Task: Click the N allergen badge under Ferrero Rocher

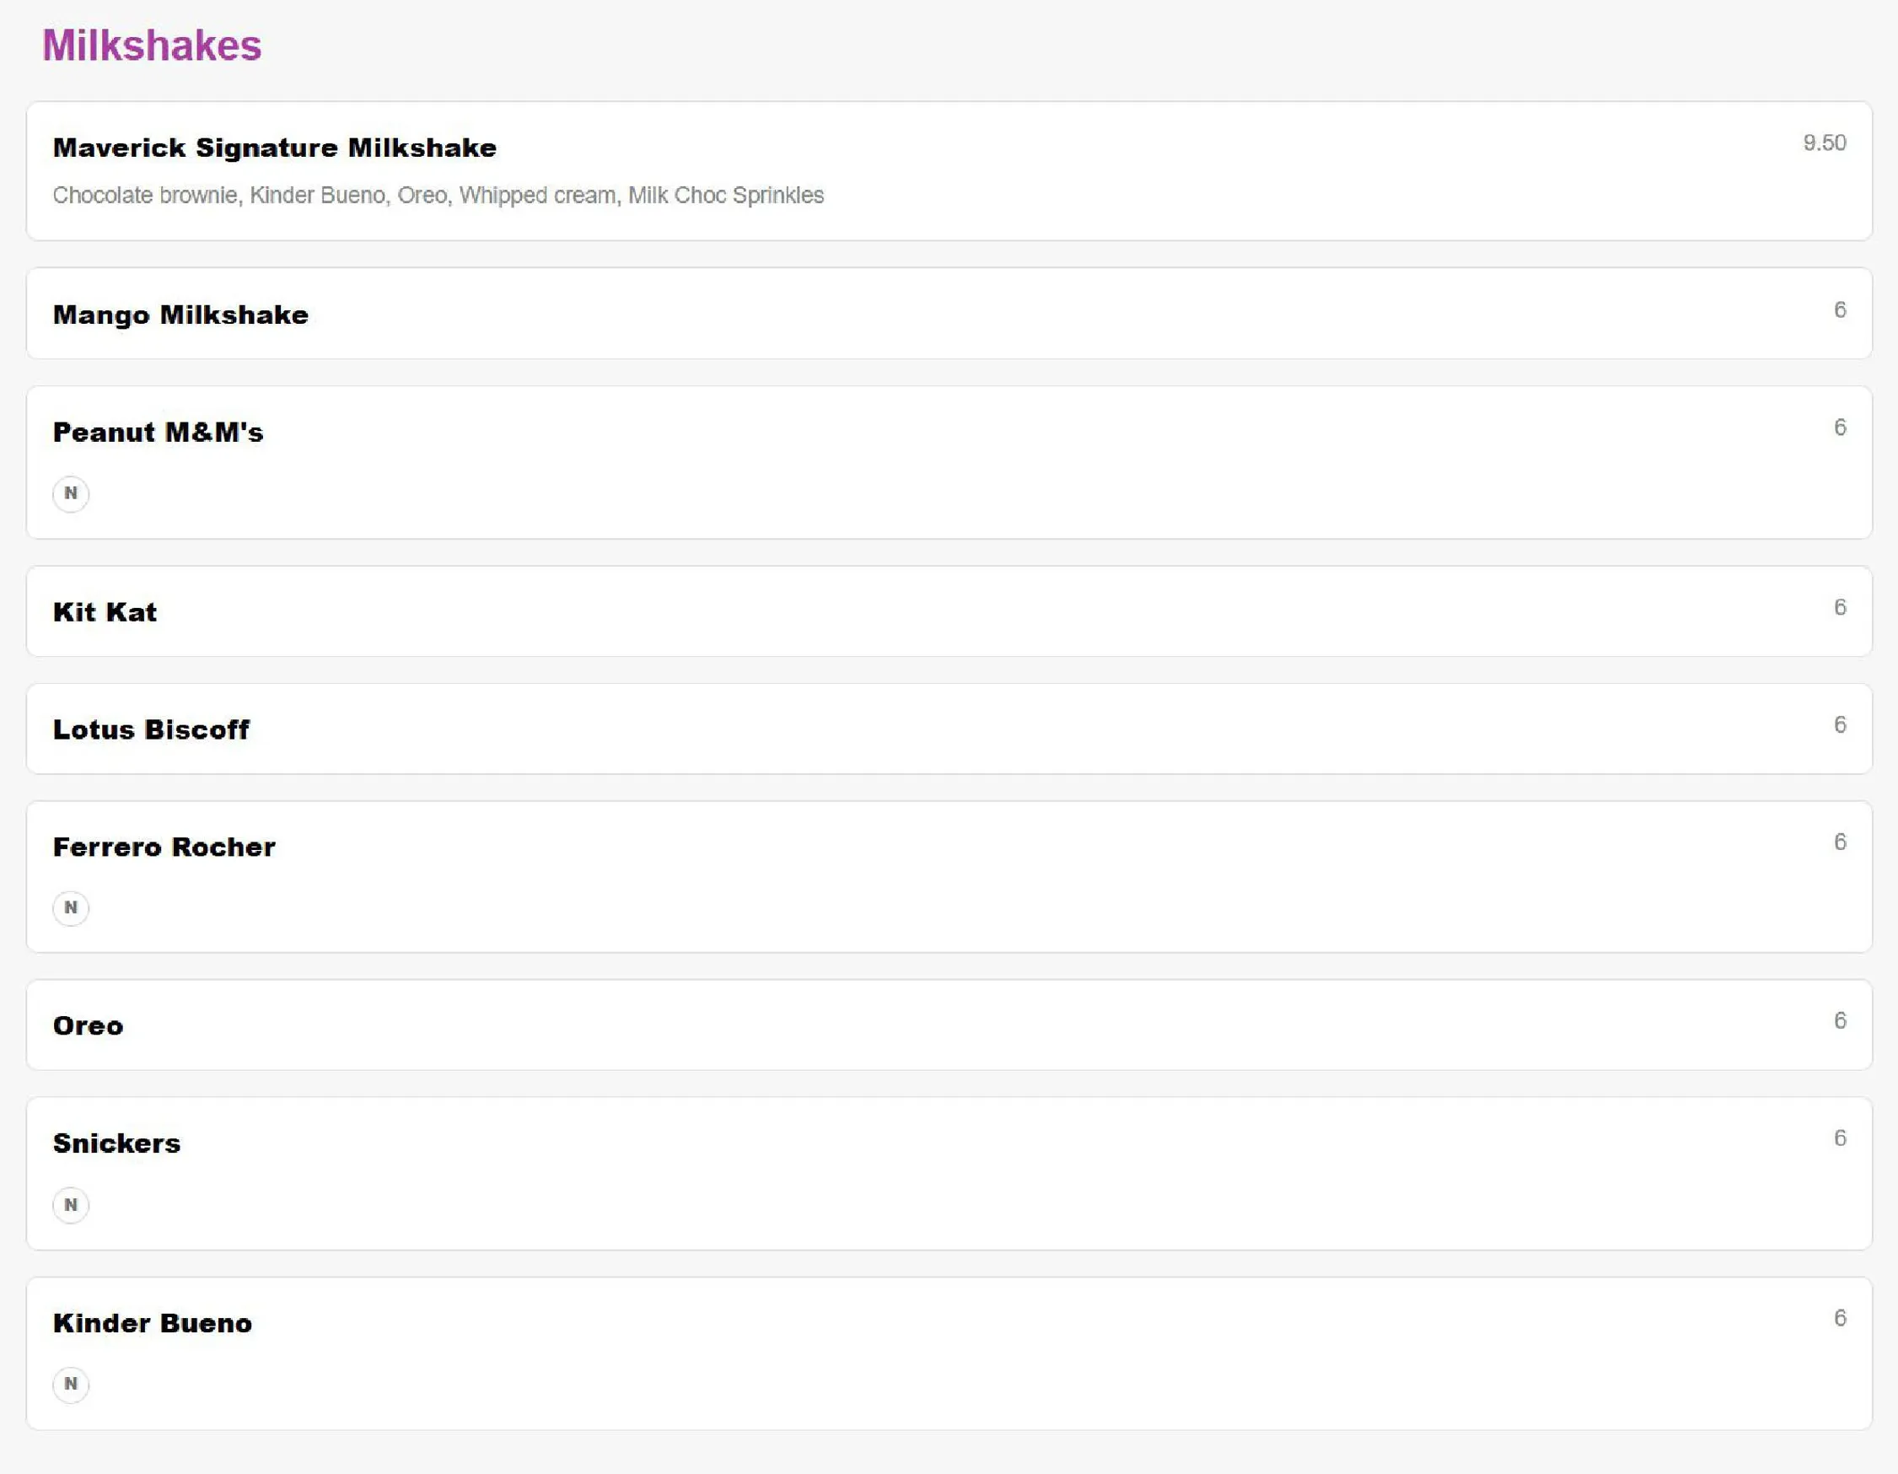Action: (x=70, y=908)
